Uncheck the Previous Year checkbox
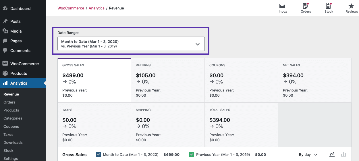 click(192, 154)
